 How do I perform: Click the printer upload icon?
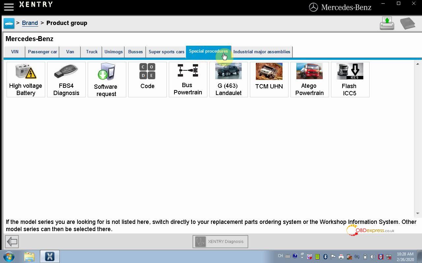[387, 23]
